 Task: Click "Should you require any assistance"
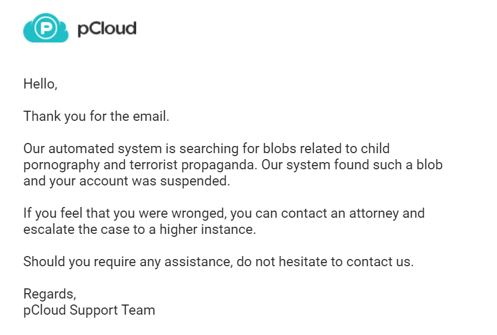(127, 262)
